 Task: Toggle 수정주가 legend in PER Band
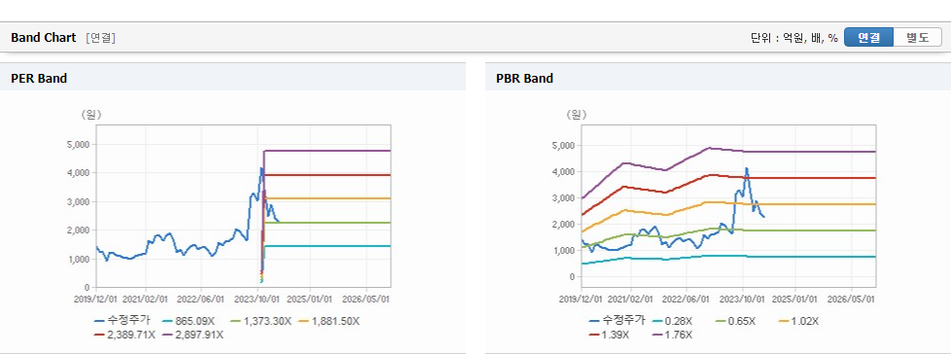coord(123,321)
